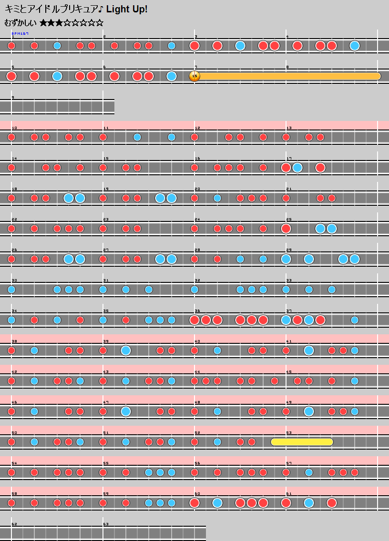The image size is (389, 541).
Task: Click the large red note starting measure 60
Action: pyautogui.click(x=194, y=503)
